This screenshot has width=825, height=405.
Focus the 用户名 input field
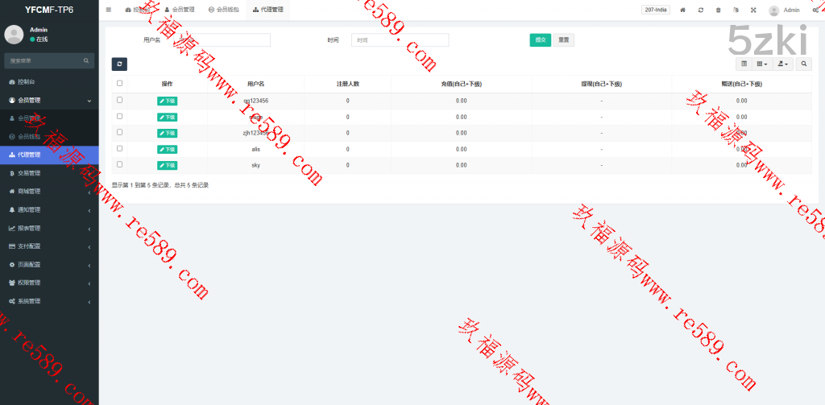pos(223,40)
